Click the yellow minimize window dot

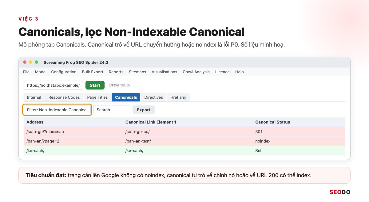(x=30, y=62)
